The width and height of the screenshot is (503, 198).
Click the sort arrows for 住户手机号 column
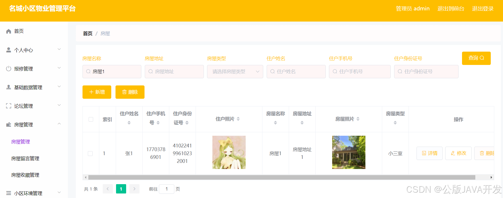158,123
